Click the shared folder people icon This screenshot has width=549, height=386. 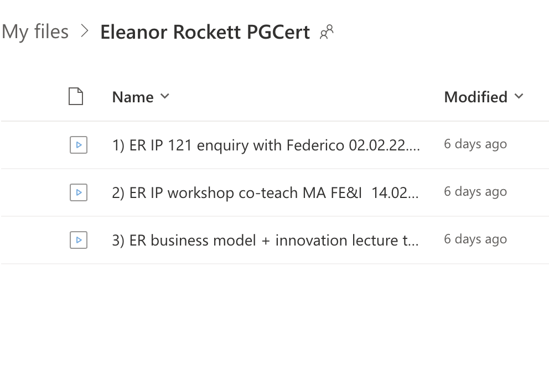[x=327, y=32]
